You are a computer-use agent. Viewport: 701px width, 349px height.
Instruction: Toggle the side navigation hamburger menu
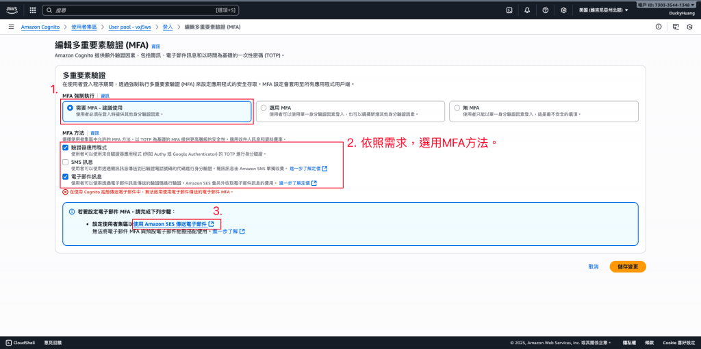[11, 27]
